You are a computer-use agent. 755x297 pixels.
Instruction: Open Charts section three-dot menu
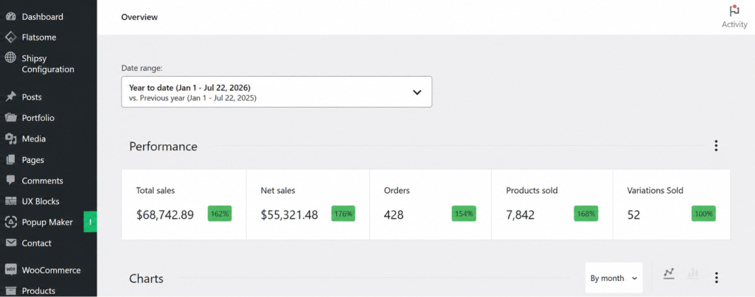[717, 278]
